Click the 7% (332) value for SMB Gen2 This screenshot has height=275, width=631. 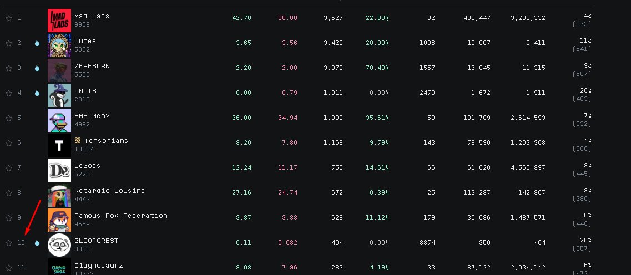click(x=582, y=120)
